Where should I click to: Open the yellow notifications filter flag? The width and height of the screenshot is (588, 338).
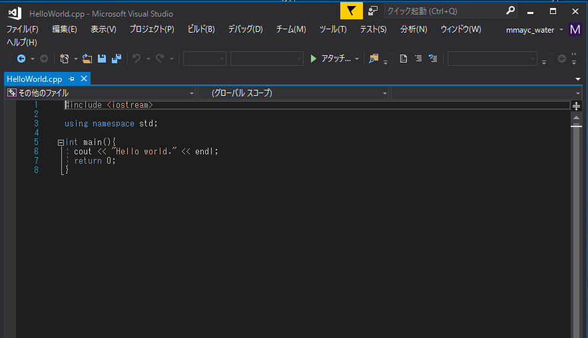click(352, 11)
